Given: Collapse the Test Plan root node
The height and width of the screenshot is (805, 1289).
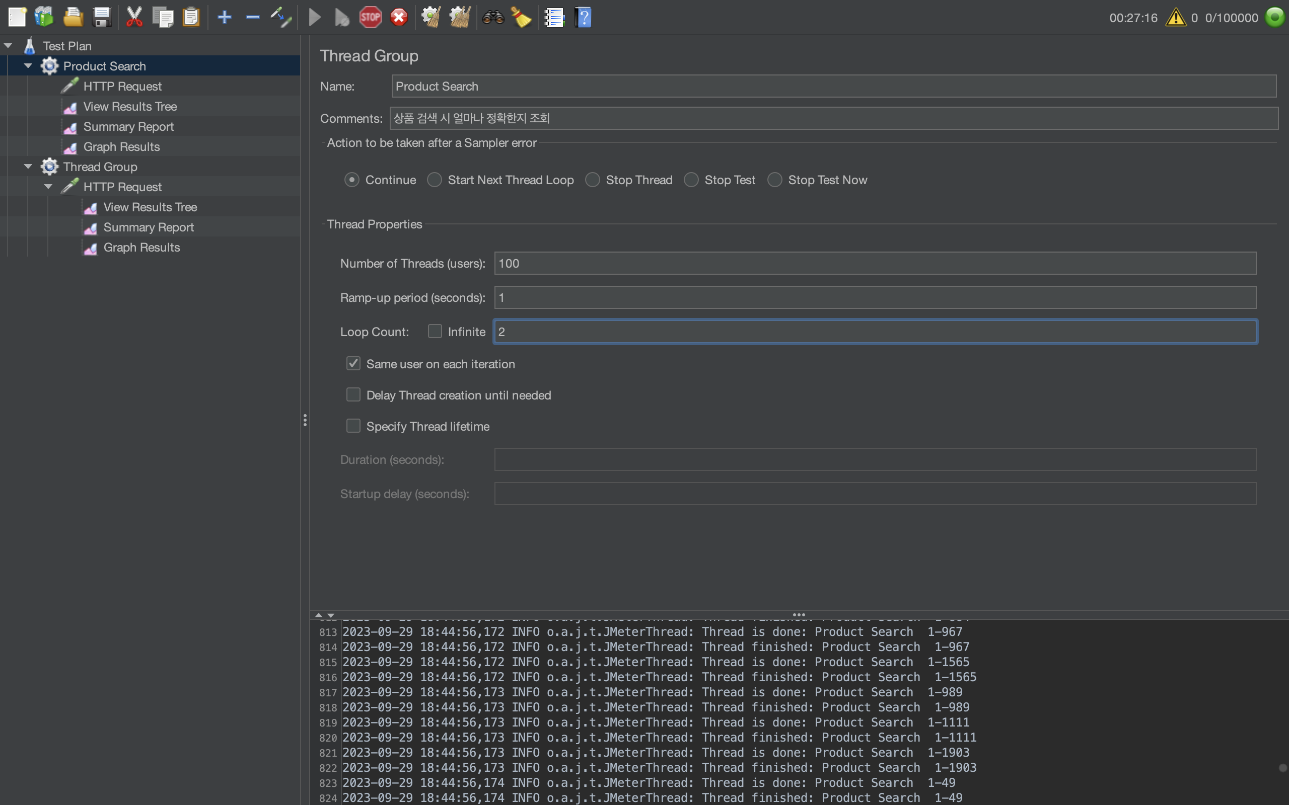Looking at the screenshot, I should [8, 46].
